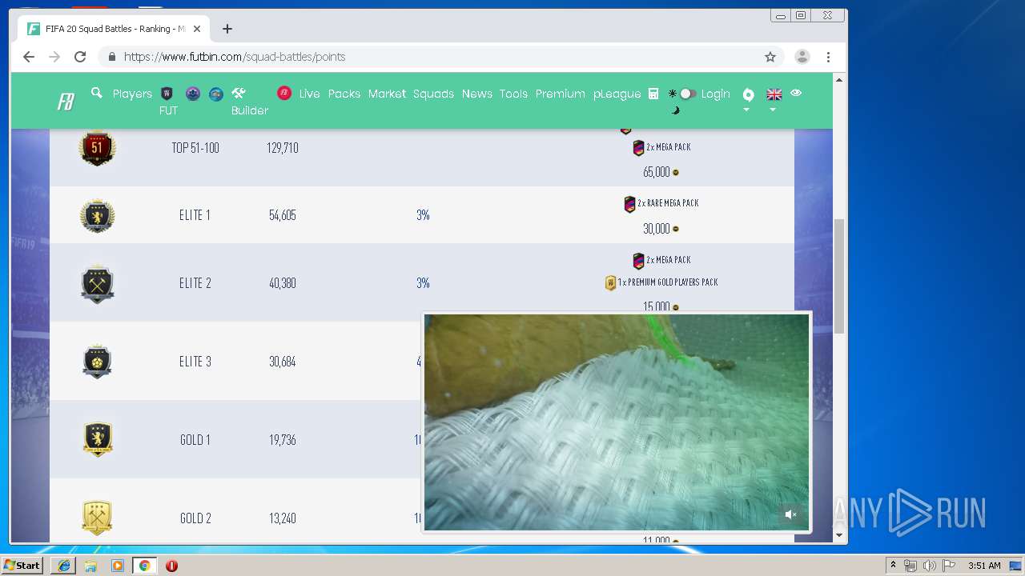Click the eye visibility icon in navbar
1025x576 pixels.
click(796, 93)
